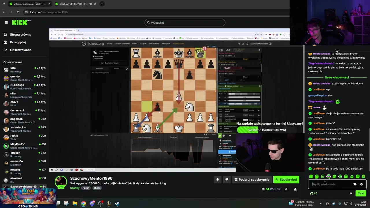Screen dimensions: 370x208
Task: Open Chrome from the Windows taskbar
Action: click(83, 203)
